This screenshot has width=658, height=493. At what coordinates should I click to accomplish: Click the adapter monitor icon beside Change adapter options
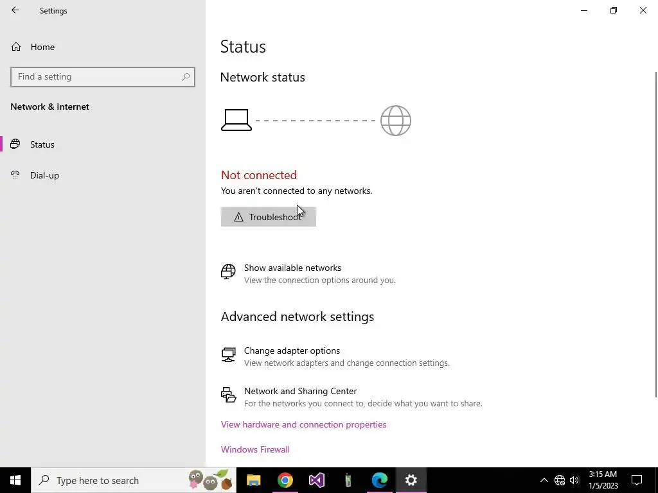(228, 354)
